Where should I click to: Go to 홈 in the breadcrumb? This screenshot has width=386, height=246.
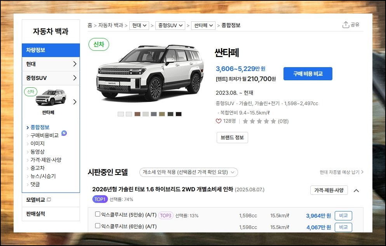90,25
